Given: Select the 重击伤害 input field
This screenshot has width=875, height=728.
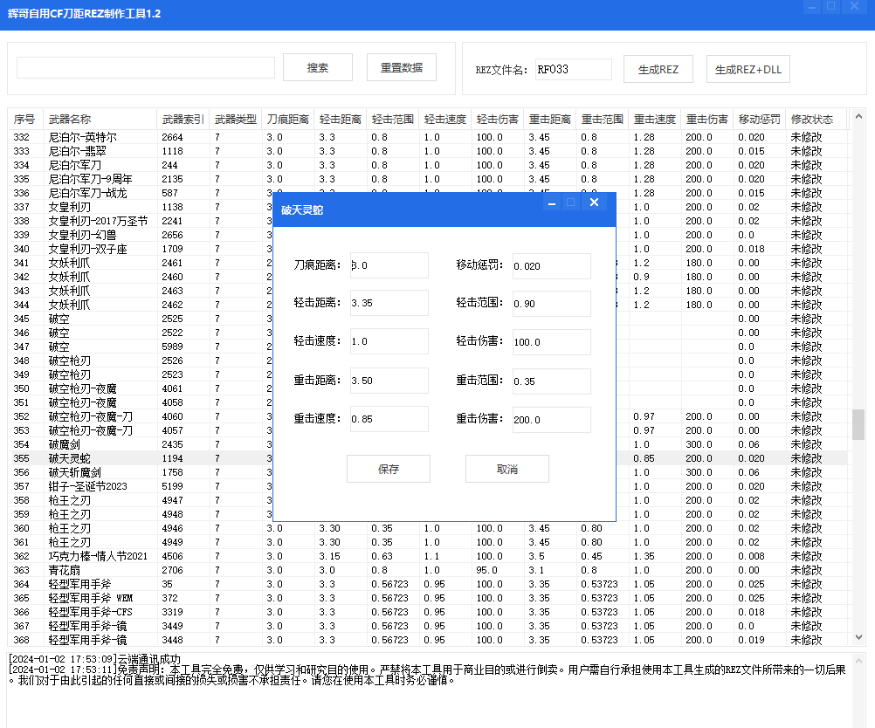Looking at the screenshot, I should click(551, 419).
